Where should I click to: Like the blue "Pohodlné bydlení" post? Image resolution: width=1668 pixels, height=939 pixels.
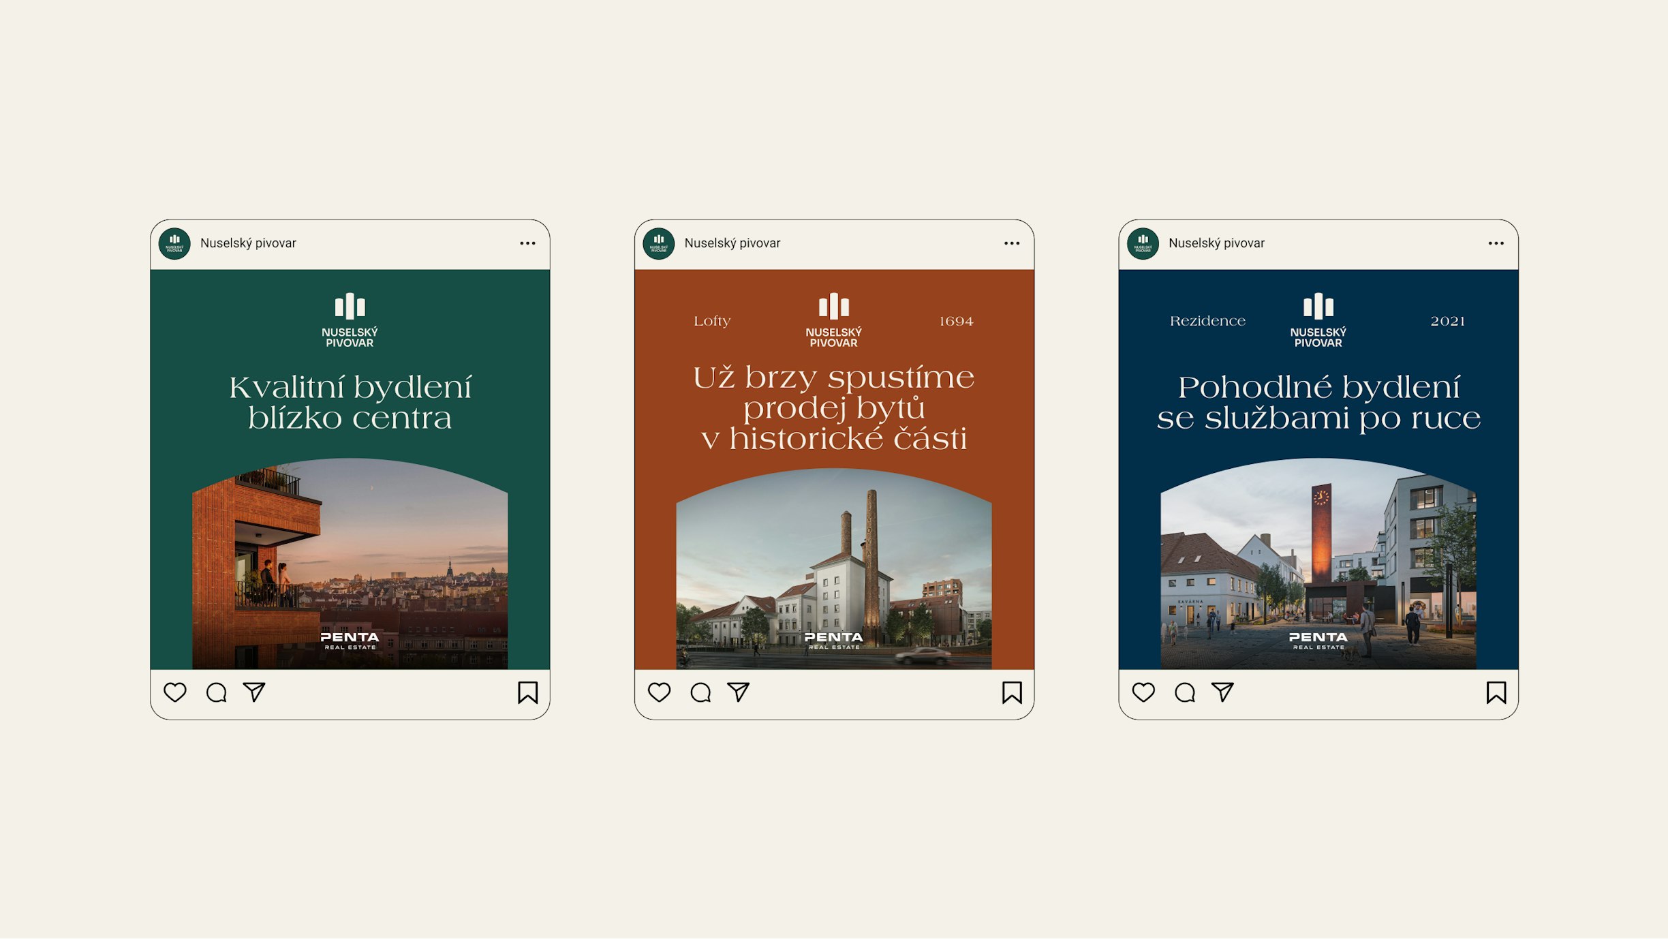[x=1143, y=692]
